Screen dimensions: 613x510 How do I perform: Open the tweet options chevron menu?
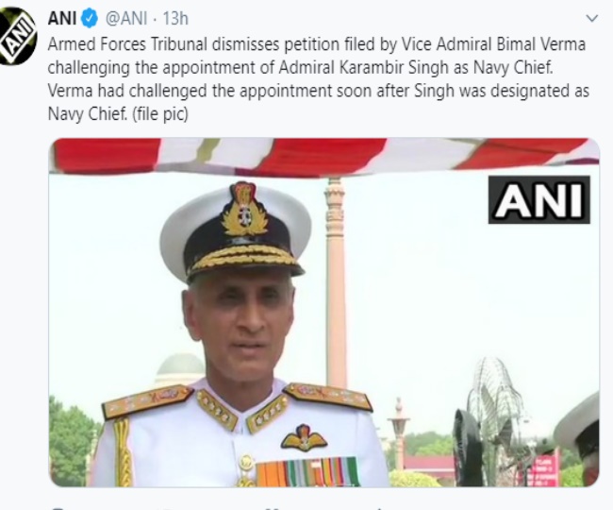(x=592, y=18)
